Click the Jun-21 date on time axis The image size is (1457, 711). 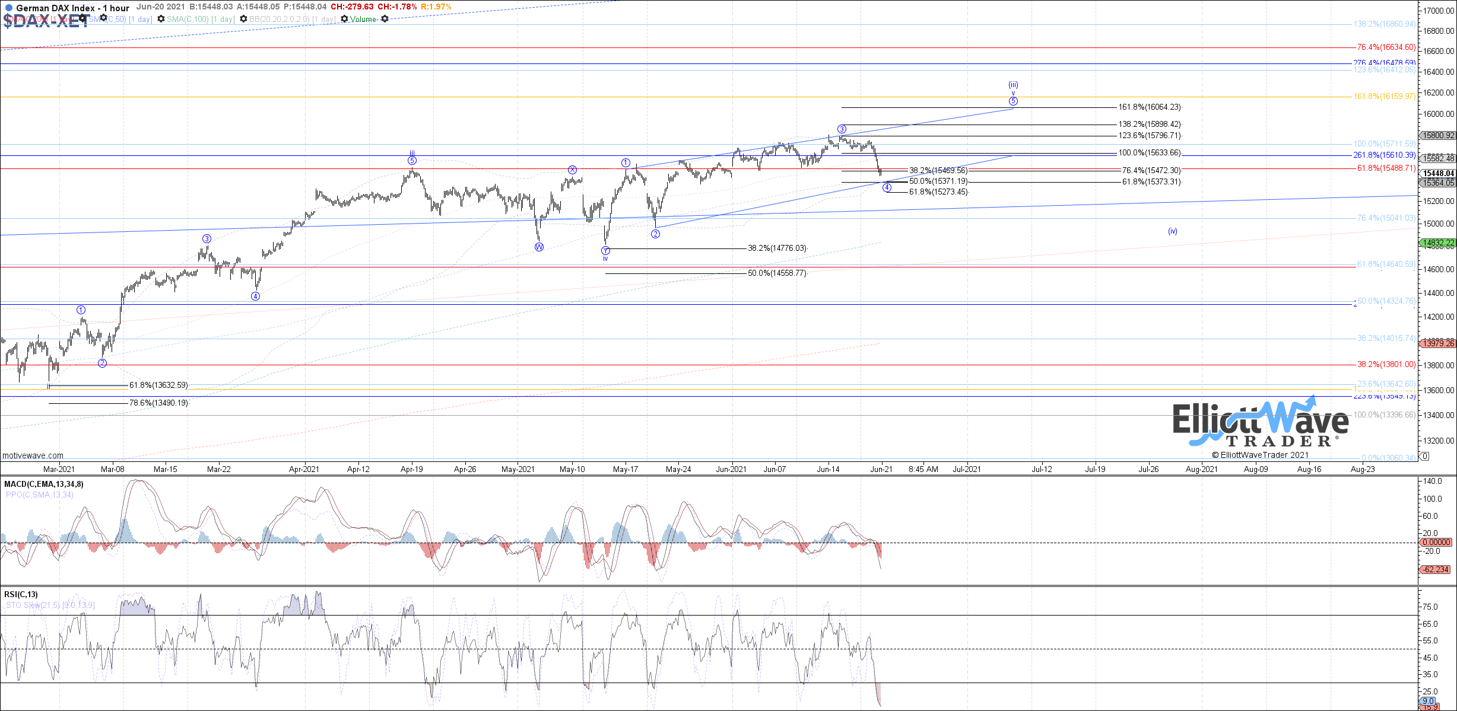pyautogui.click(x=881, y=469)
